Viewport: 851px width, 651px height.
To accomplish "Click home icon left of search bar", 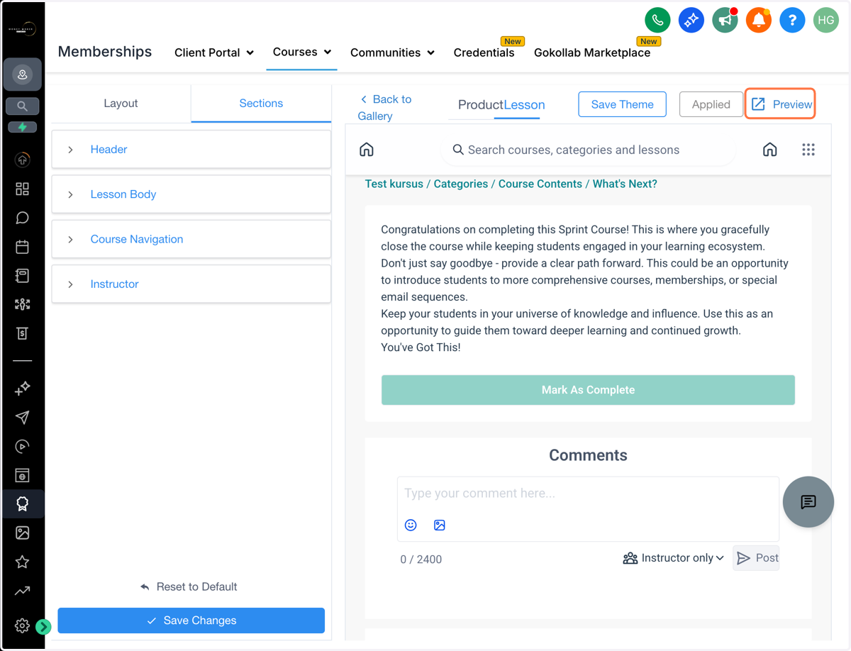I will 367,150.
